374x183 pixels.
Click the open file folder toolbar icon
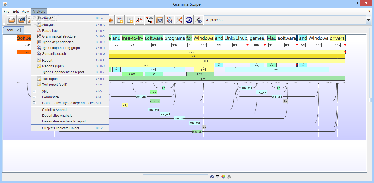click(x=11, y=20)
